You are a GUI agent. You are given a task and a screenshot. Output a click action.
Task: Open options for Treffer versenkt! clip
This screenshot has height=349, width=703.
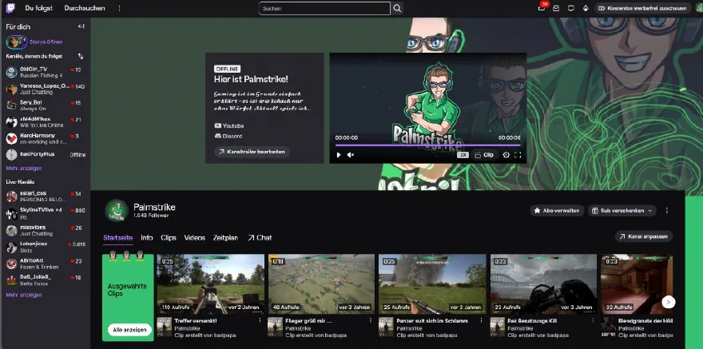point(260,321)
